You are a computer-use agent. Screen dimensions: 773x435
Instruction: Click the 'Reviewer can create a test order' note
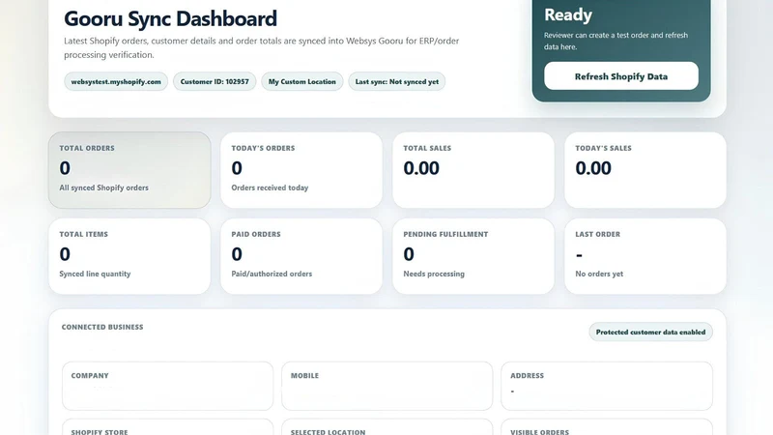click(x=616, y=41)
